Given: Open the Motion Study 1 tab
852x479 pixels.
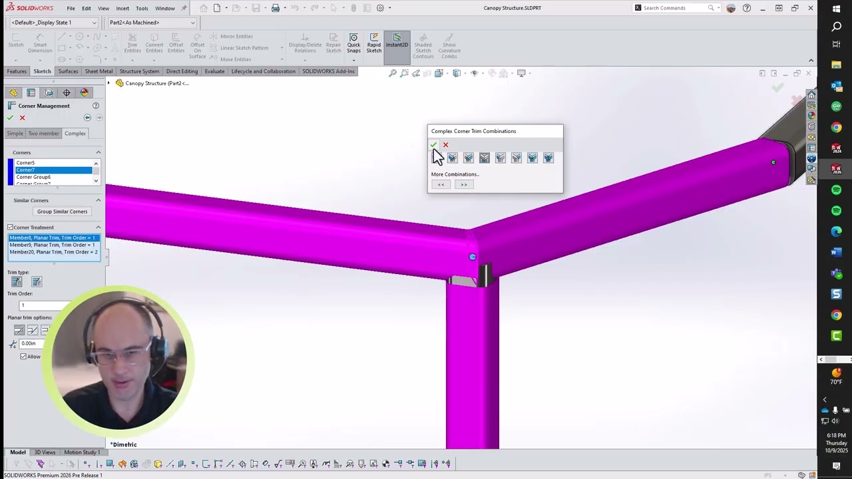Looking at the screenshot, I should pyautogui.click(x=82, y=452).
